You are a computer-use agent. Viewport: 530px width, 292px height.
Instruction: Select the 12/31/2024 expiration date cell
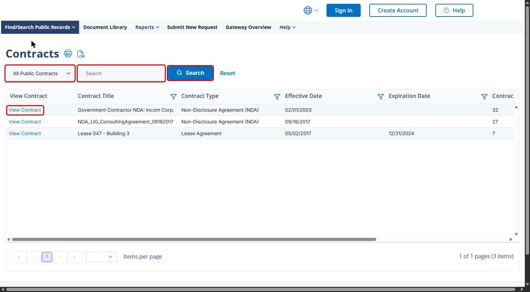(x=401, y=133)
